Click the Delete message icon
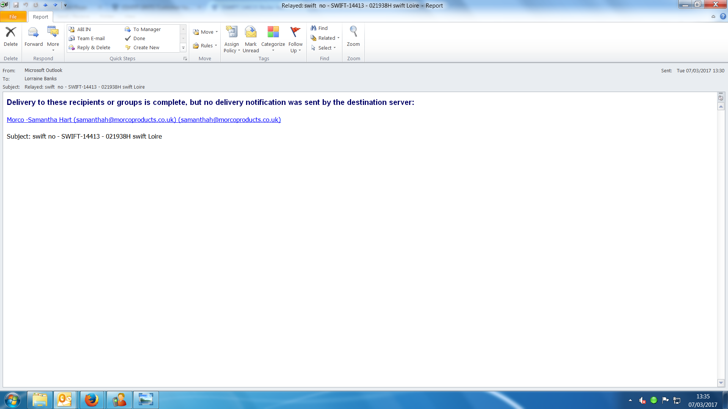728x409 pixels. [x=11, y=32]
